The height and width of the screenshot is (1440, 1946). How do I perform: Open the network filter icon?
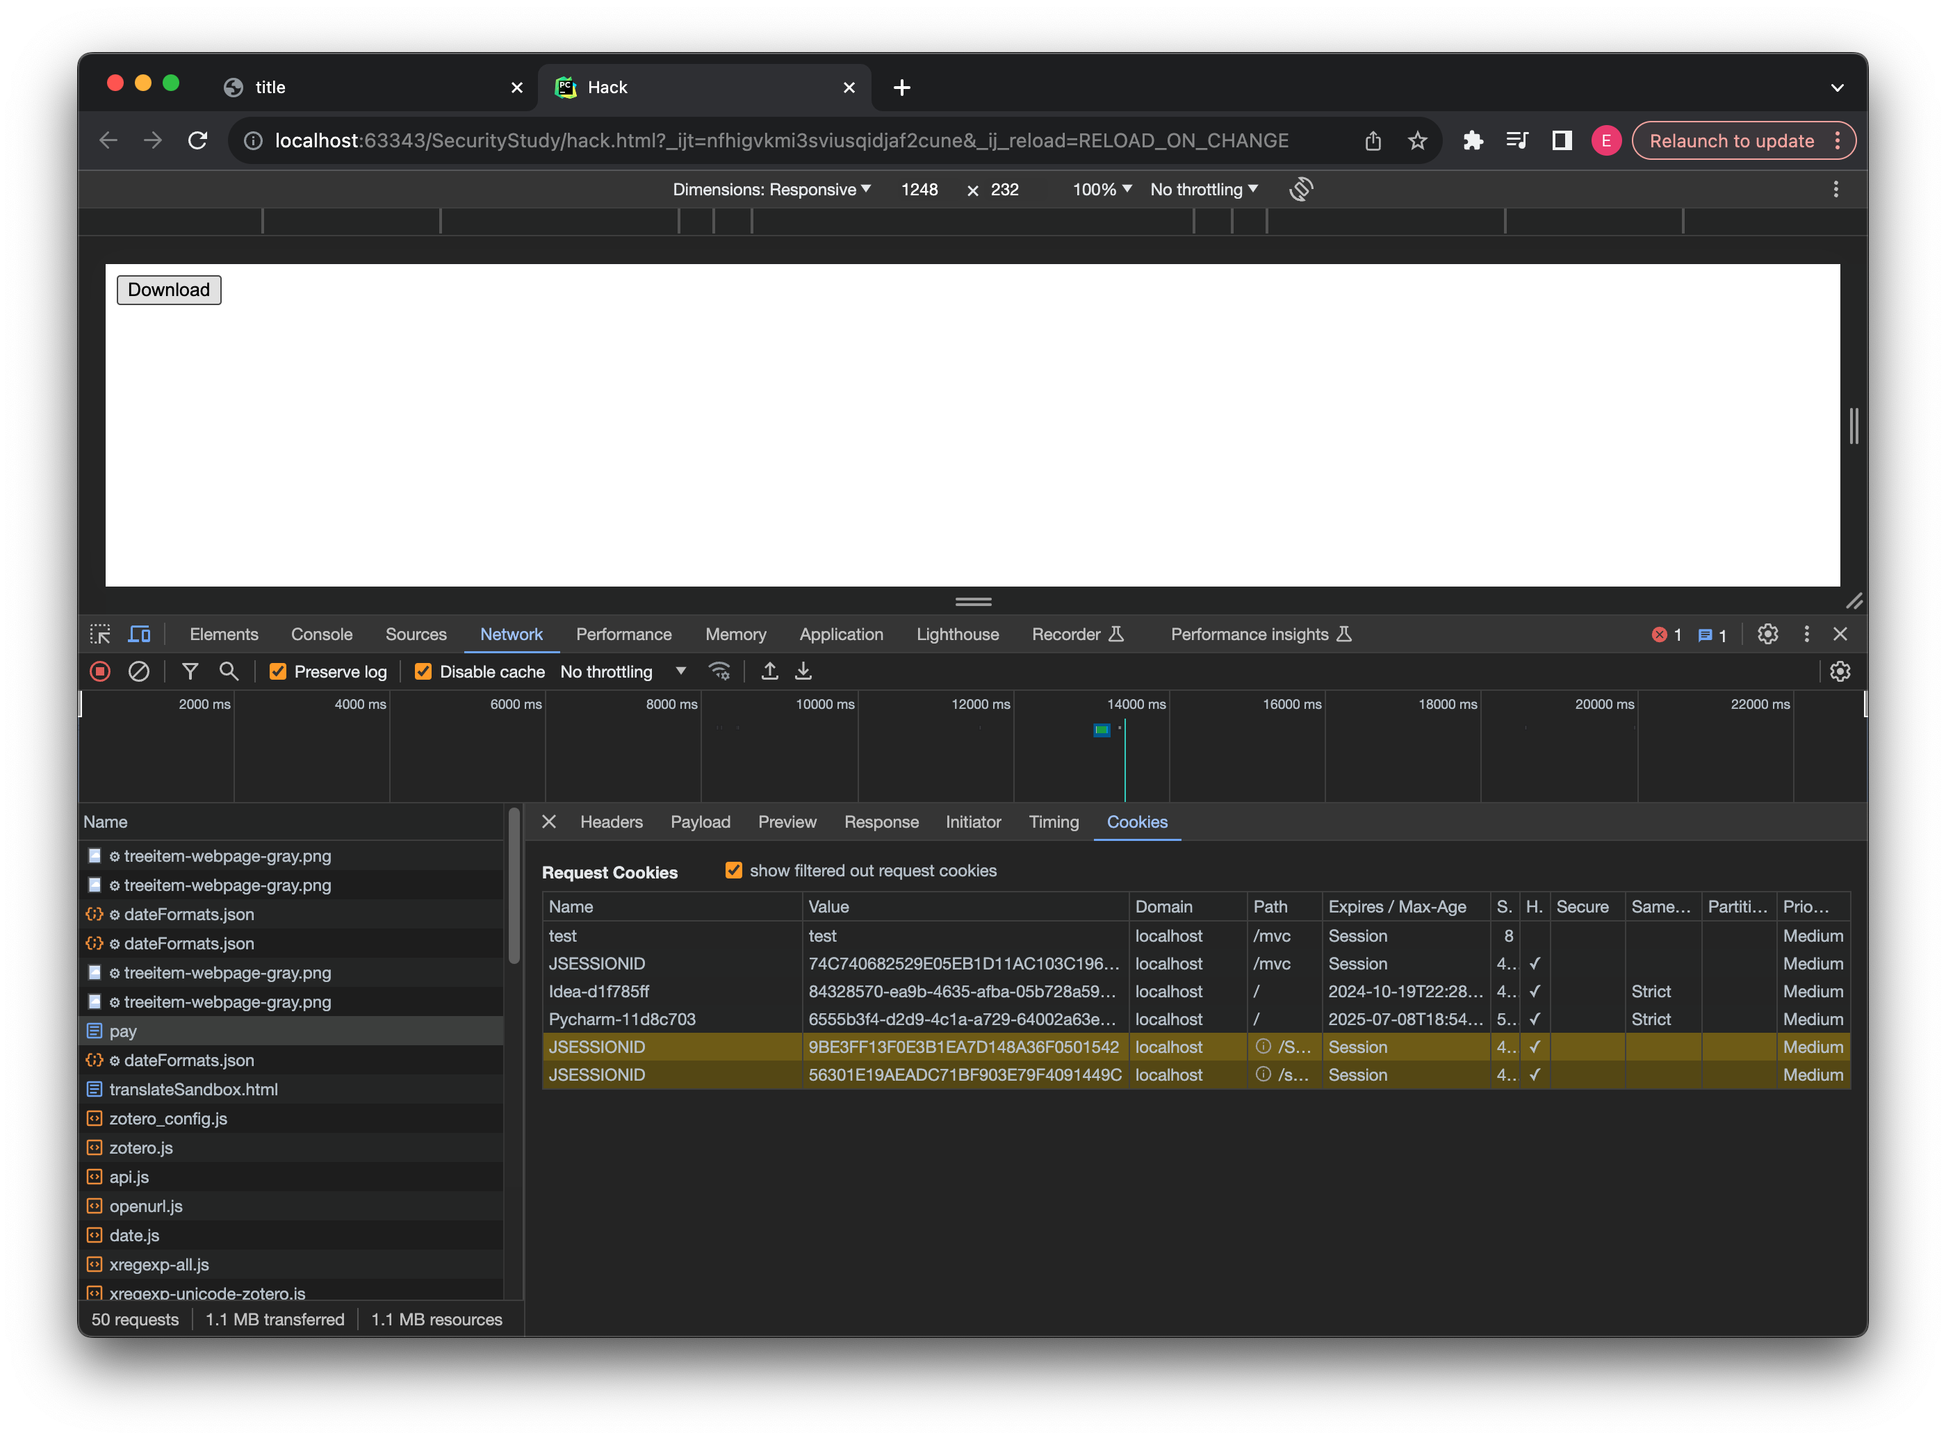(x=190, y=671)
